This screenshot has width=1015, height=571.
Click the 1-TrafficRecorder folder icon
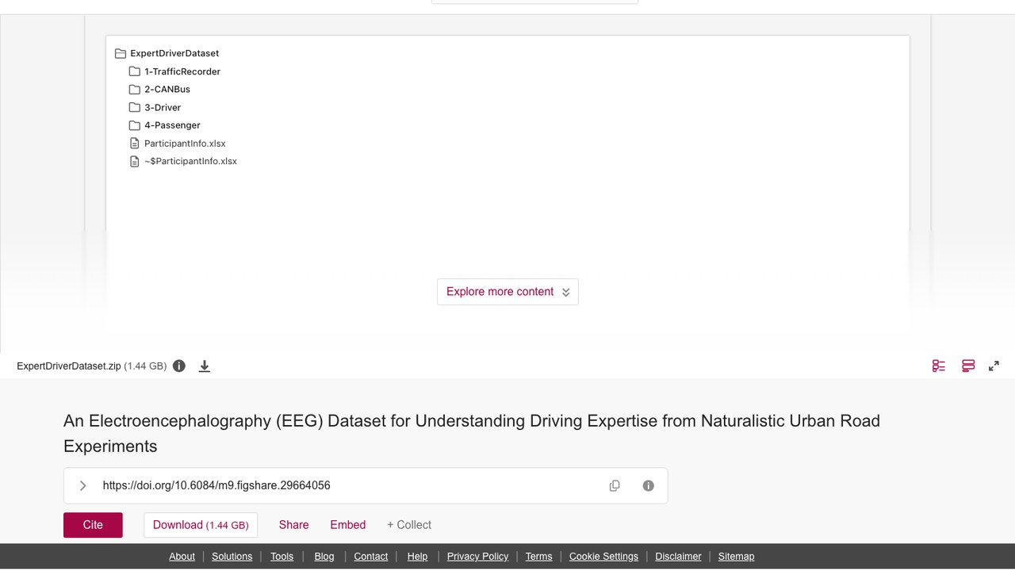135,71
